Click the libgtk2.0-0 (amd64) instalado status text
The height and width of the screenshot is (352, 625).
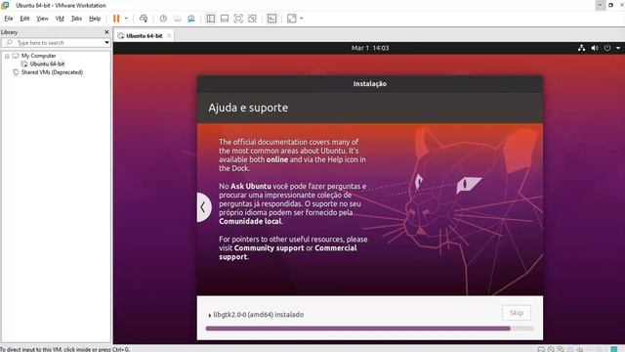click(258, 315)
